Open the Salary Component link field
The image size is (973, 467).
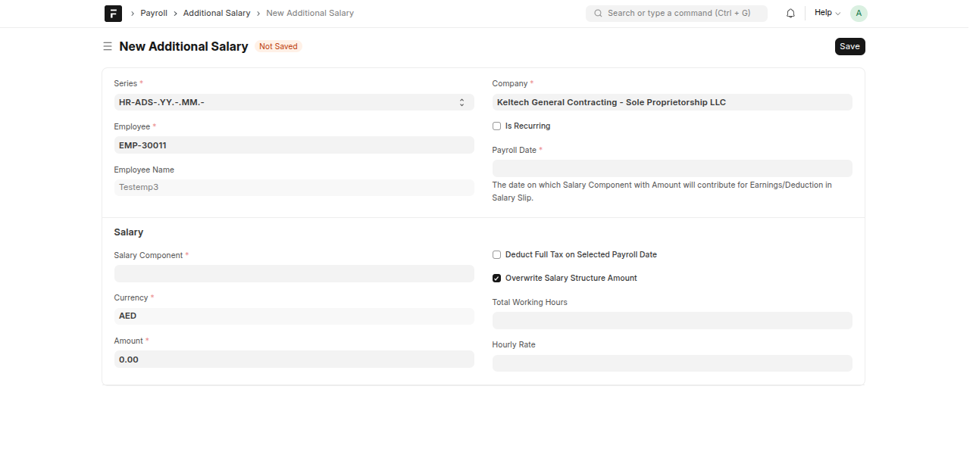coord(293,273)
